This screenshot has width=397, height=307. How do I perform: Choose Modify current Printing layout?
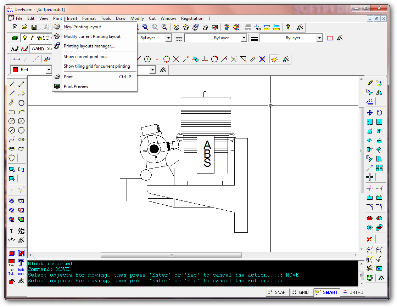[x=94, y=36]
